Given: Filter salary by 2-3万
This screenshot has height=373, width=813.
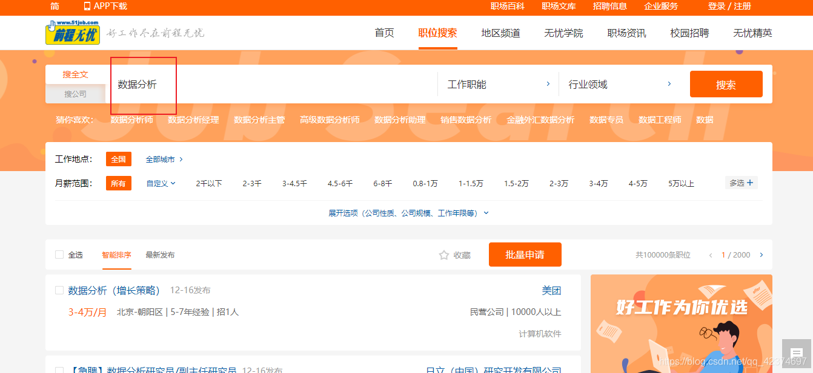Looking at the screenshot, I should tap(559, 183).
